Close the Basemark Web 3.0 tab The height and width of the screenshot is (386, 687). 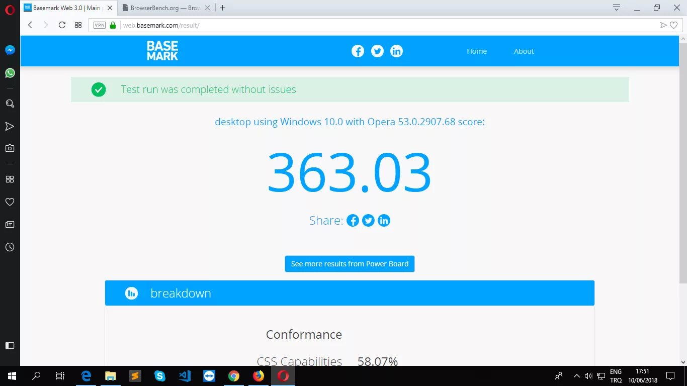point(110,8)
